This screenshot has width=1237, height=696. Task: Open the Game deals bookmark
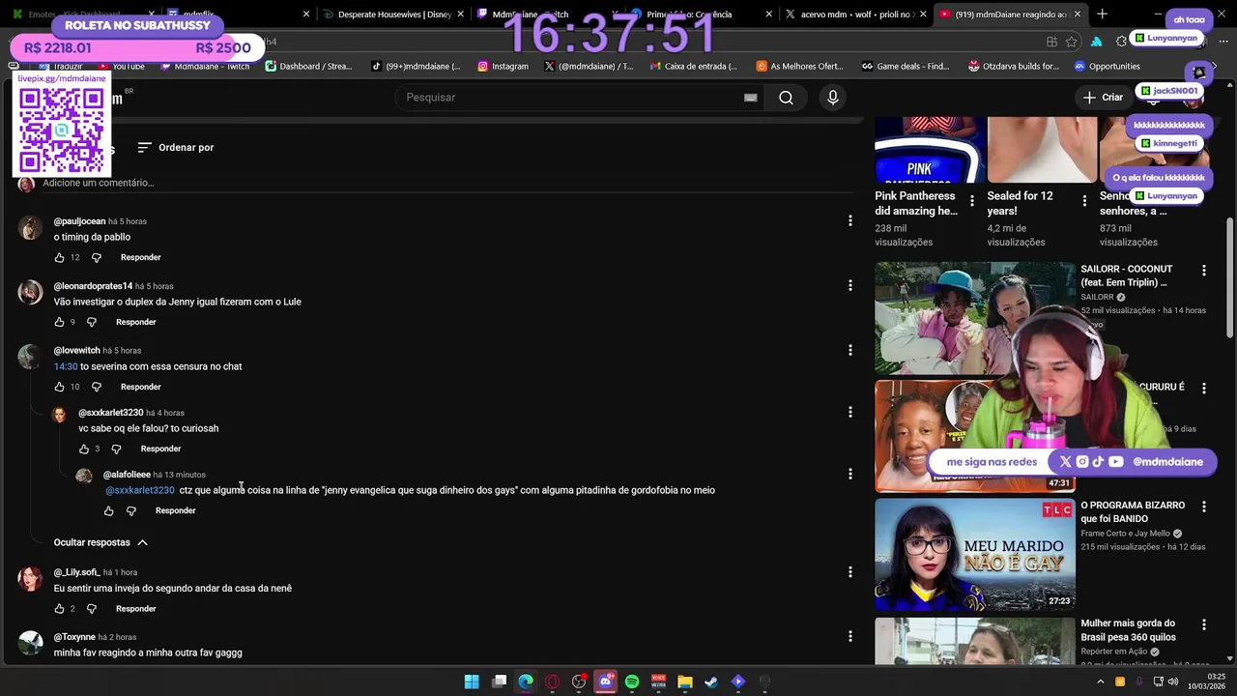pyautogui.click(x=905, y=67)
